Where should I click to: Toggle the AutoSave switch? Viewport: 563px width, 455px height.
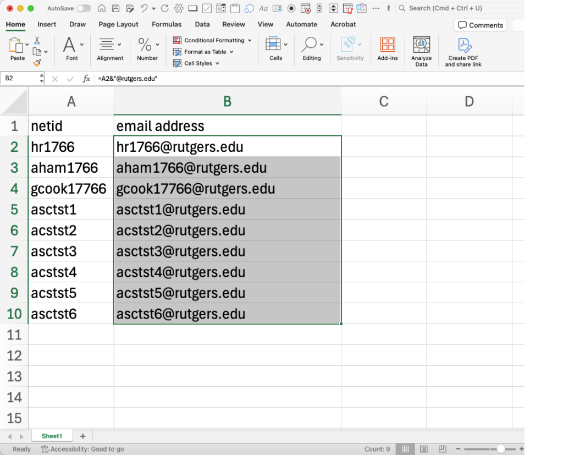84,8
